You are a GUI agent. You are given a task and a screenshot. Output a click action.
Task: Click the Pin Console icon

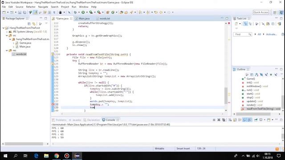click(x=256, y=120)
